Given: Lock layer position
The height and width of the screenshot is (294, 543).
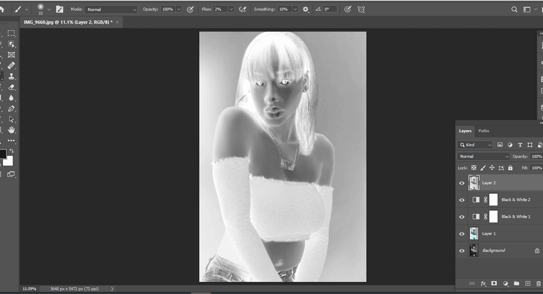Looking at the screenshot, I should pyautogui.click(x=492, y=168).
